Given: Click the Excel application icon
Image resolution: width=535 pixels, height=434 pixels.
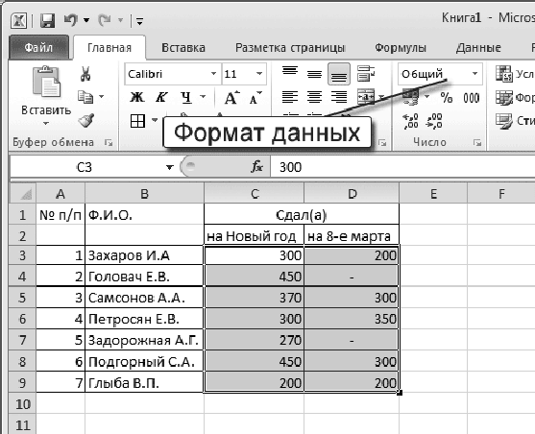Looking at the screenshot, I should point(19,21).
